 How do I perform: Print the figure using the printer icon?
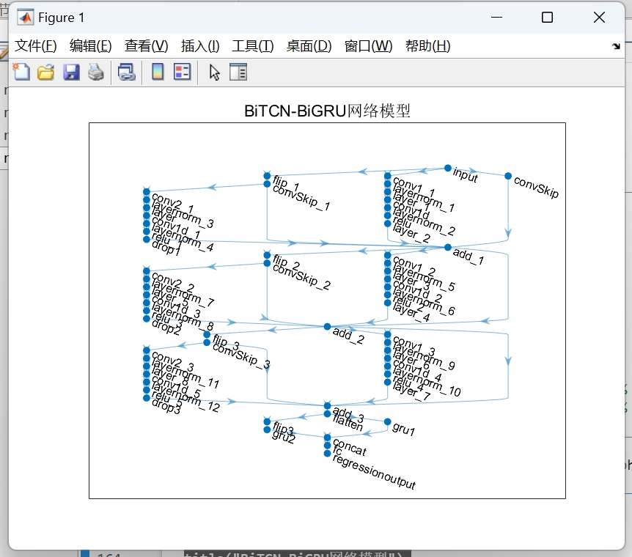tap(96, 72)
